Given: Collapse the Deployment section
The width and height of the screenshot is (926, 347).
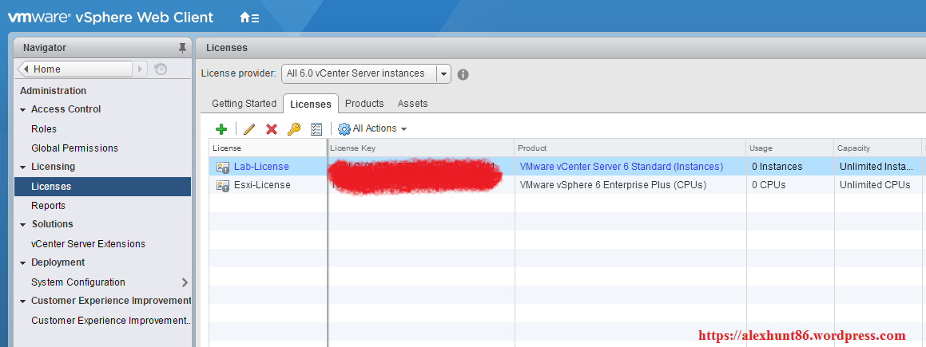Looking at the screenshot, I should tap(23, 262).
